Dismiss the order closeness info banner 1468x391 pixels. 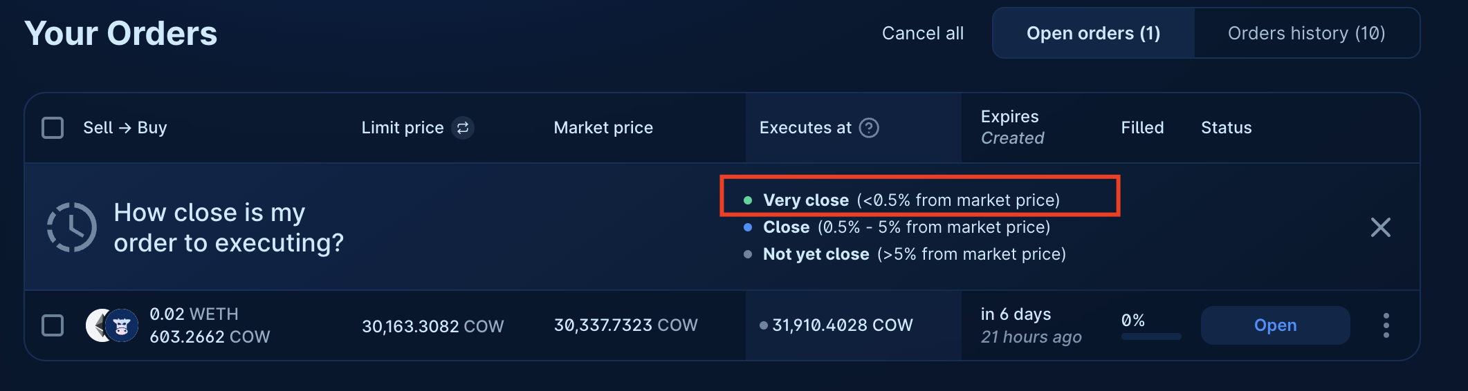pyautogui.click(x=1380, y=227)
